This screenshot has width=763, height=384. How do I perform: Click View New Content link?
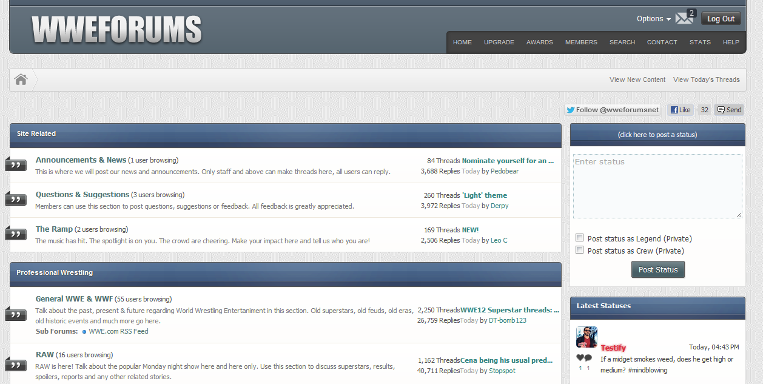637,79
